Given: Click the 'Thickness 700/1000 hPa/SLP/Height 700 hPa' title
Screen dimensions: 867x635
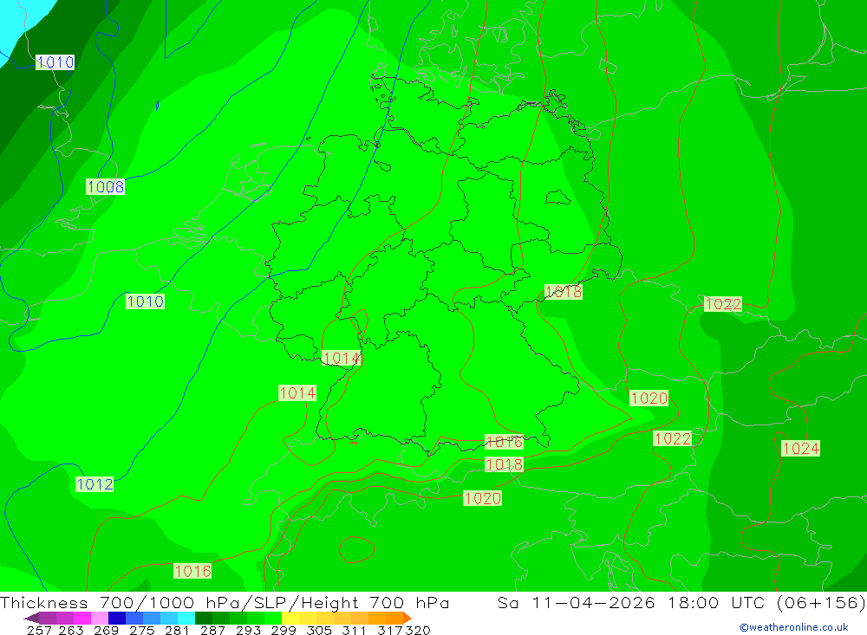Looking at the screenshot, I should 225,602.
